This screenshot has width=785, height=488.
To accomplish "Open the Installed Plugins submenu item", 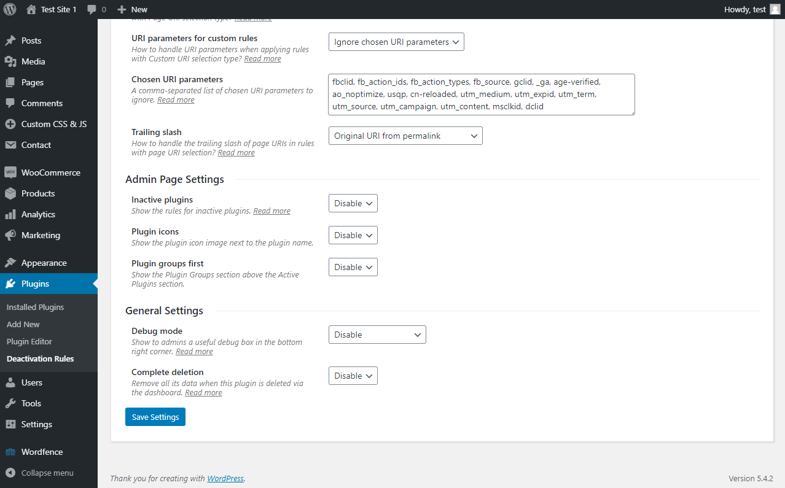I will pos(35,307).
